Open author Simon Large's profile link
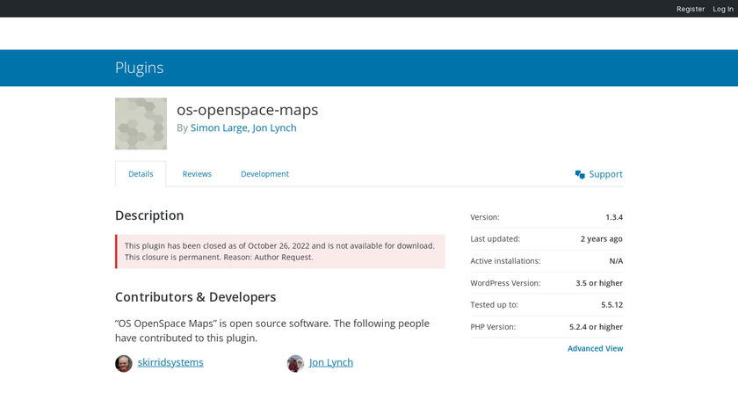 (x=218, y=127)
